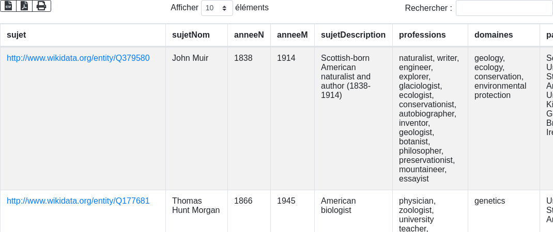The width and height of the screenshot is (553, 232).
Task: Export the table as PDF
Action: coord(24,6)
